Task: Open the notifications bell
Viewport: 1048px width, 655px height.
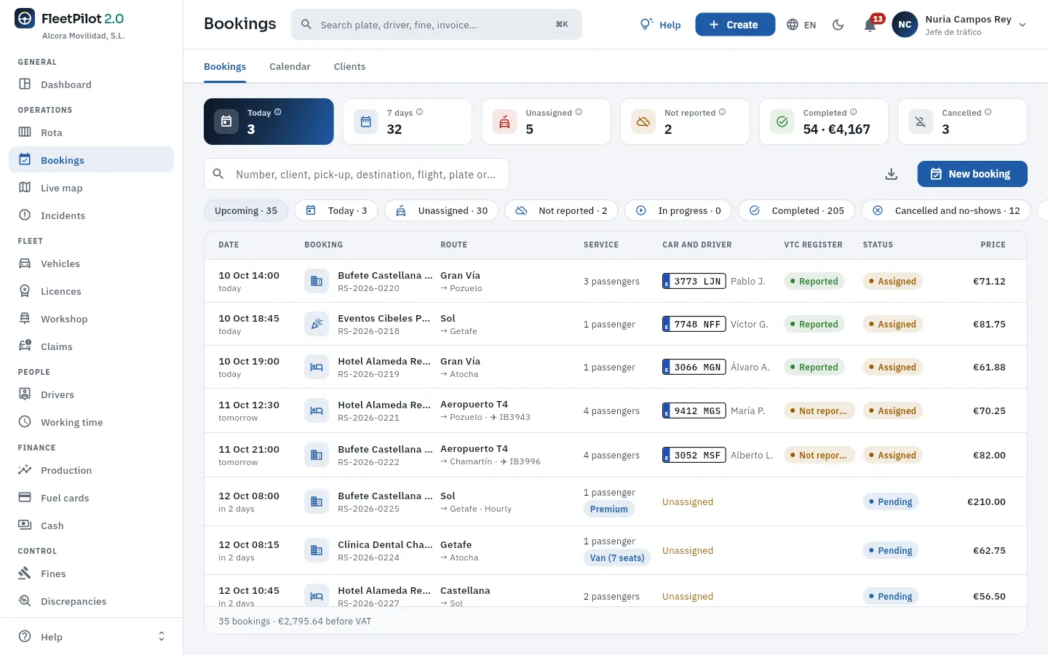Action: coord(870,25)
